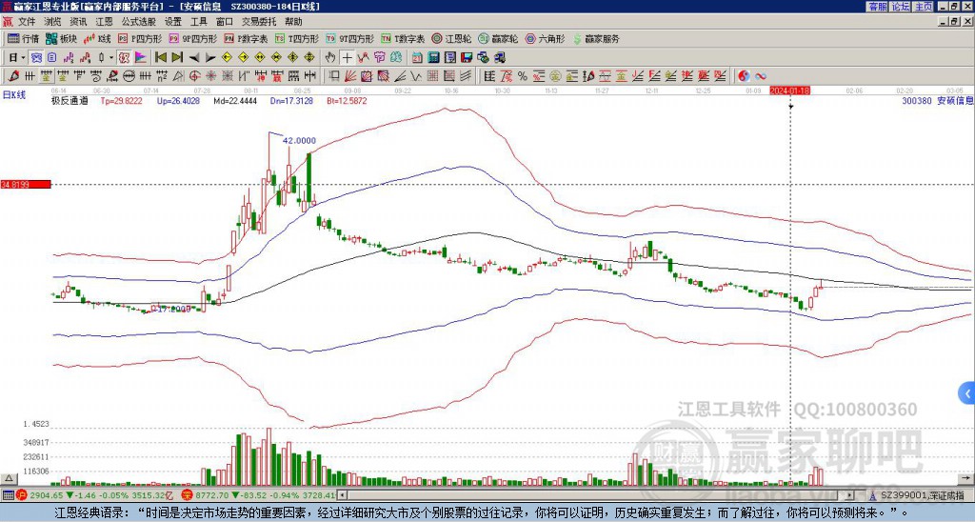Click the right arrow at volume panel's end

[x=966, y=478]
